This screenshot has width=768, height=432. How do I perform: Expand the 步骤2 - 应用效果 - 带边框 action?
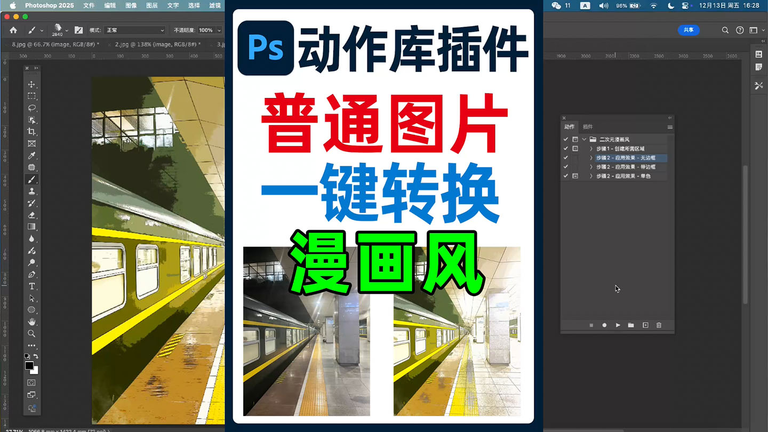[x=591, y=167]
